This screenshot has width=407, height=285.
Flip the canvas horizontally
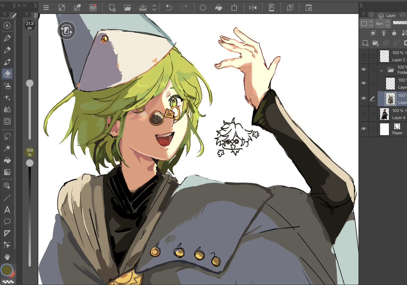(x=253, y=8)
